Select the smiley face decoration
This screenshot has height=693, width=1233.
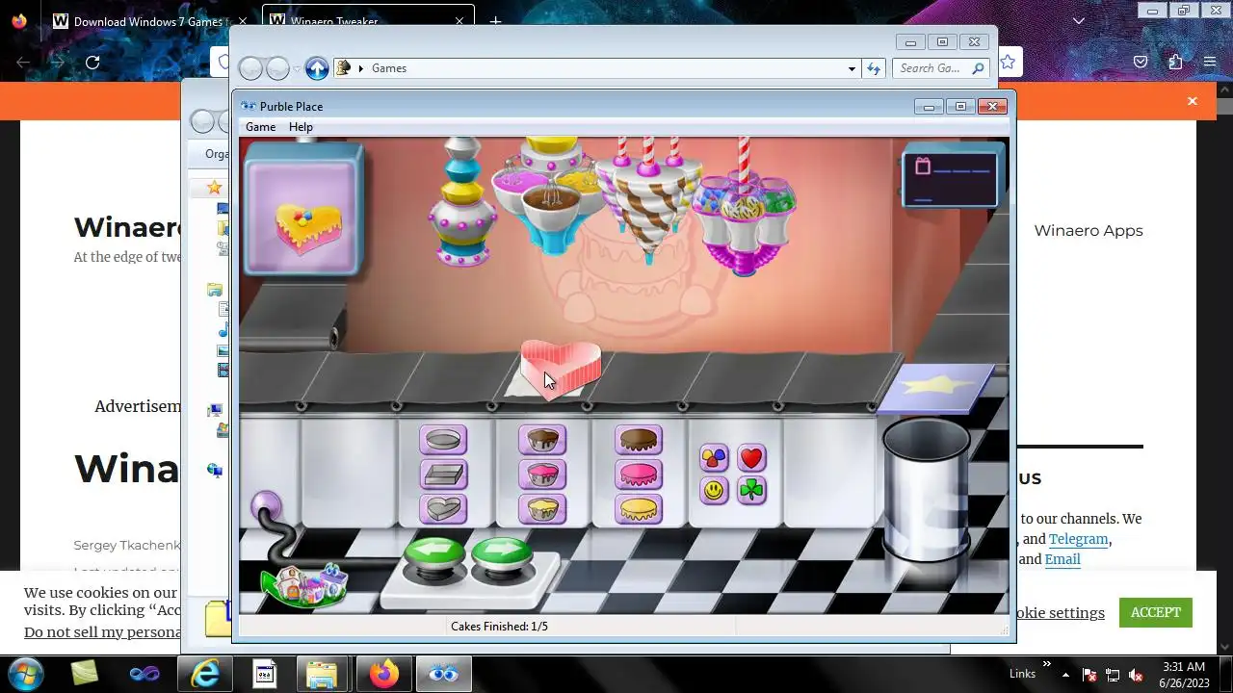(x=714, y=491)
